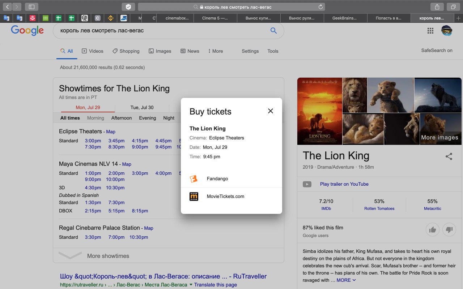
Task: Open the Rotten Tomatoes rating link
Action: pyautogui.click(x=379, y=208)
